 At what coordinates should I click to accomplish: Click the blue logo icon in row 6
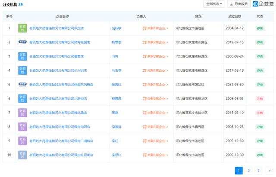pos(22,98)
